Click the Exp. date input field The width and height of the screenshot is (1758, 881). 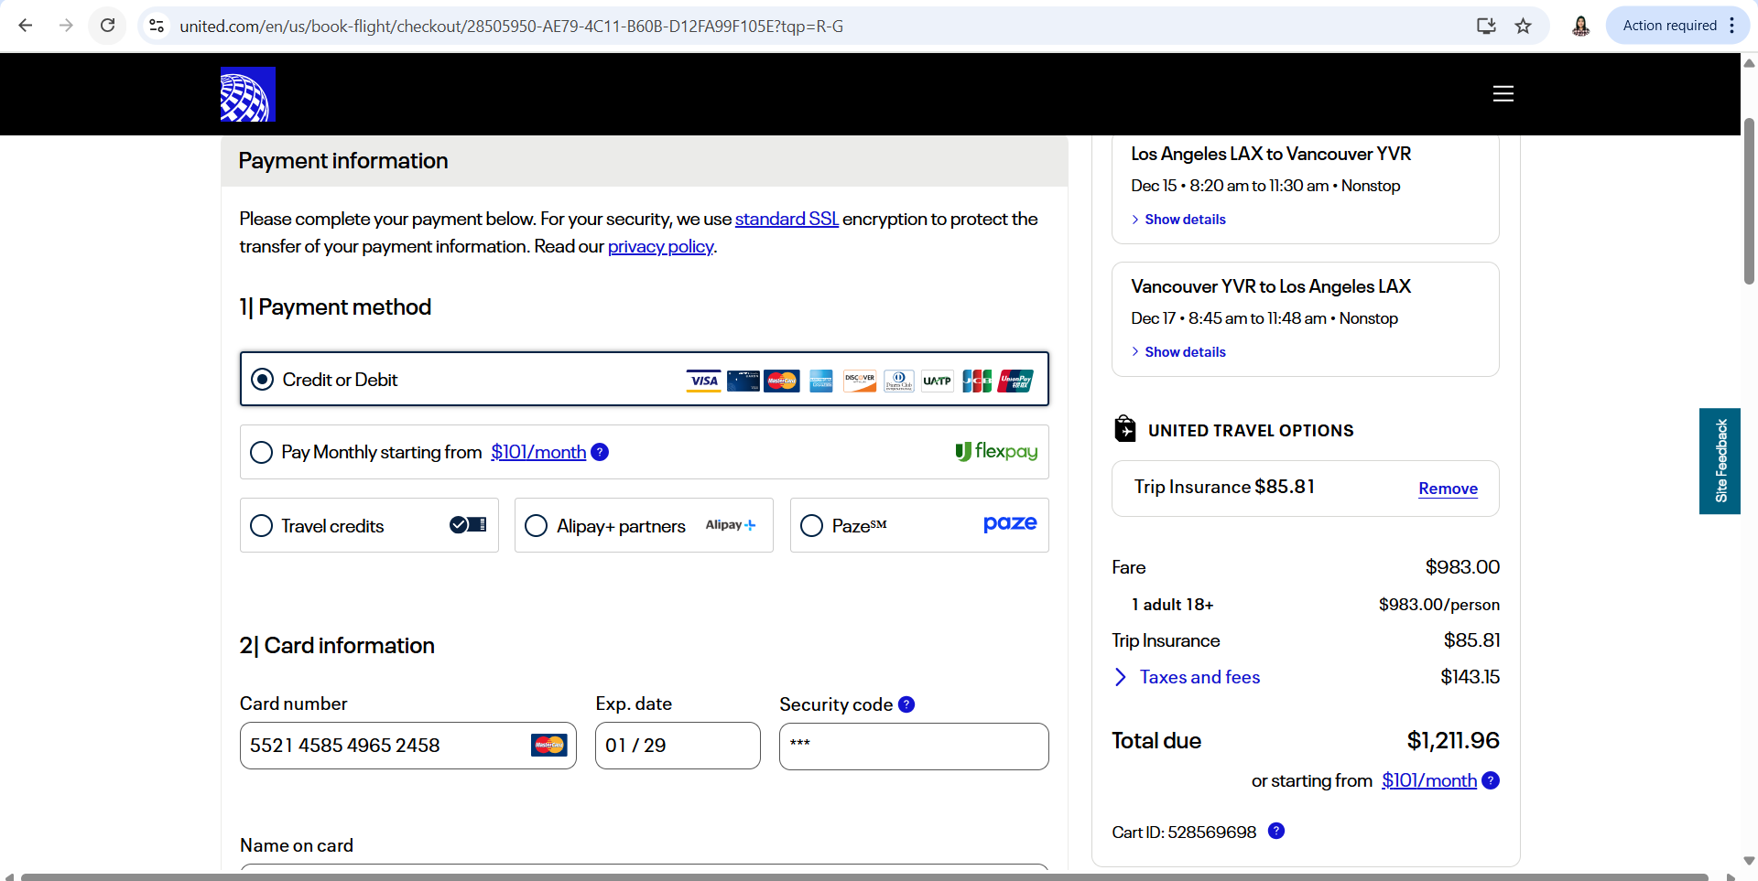coord(678,746)
